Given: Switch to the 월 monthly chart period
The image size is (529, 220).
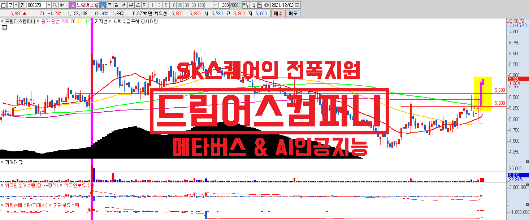Looking at the screenshot, I should (x=116, y=5).
